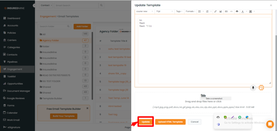277x131 pixels.
Task: Click the Update button
Action: click(x=146, y=122)
